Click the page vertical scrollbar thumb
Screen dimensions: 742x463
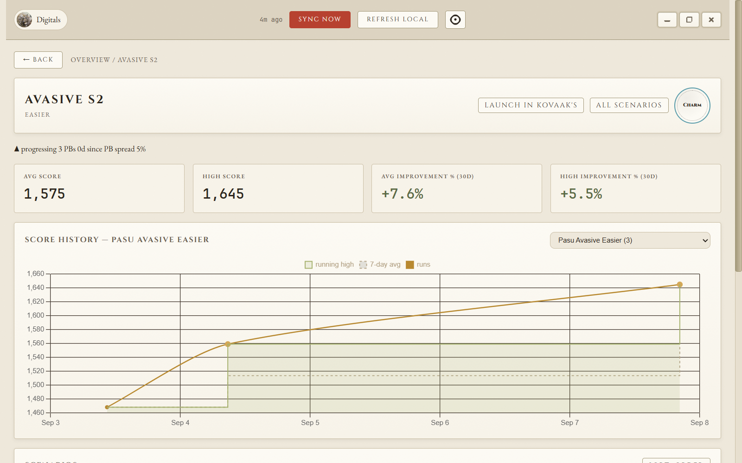pos(738,136)
